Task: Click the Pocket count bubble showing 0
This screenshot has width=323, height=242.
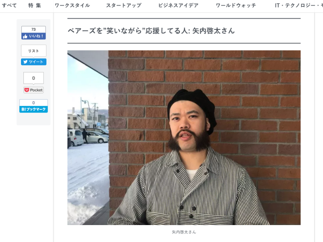Action: [34, 78]
